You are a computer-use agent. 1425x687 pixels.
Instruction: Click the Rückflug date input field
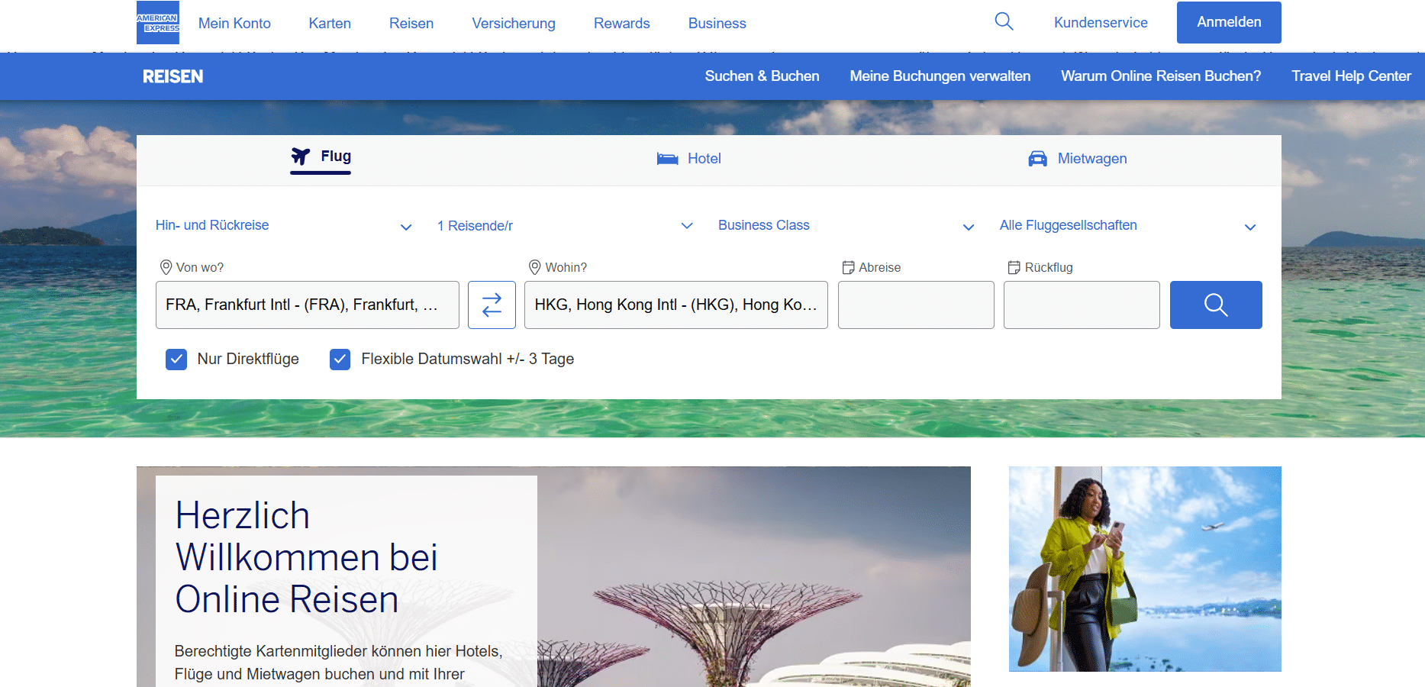click(x=1081, y=305)
